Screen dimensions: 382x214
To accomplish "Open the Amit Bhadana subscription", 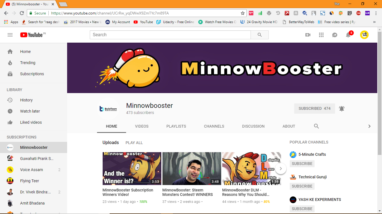I will (x=34, y=203).
